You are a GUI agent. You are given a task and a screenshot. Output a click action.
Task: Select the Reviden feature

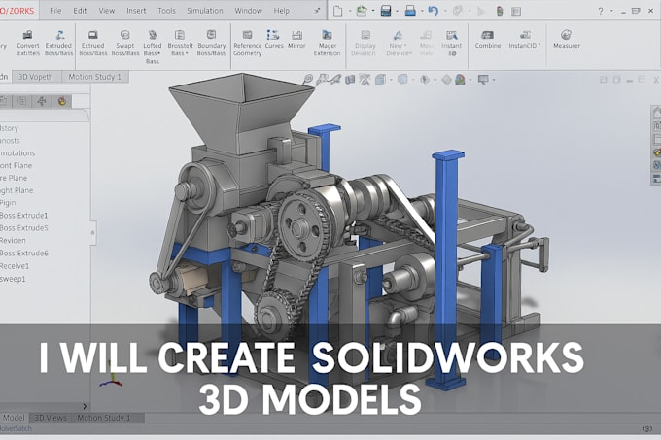pos(13,241)
